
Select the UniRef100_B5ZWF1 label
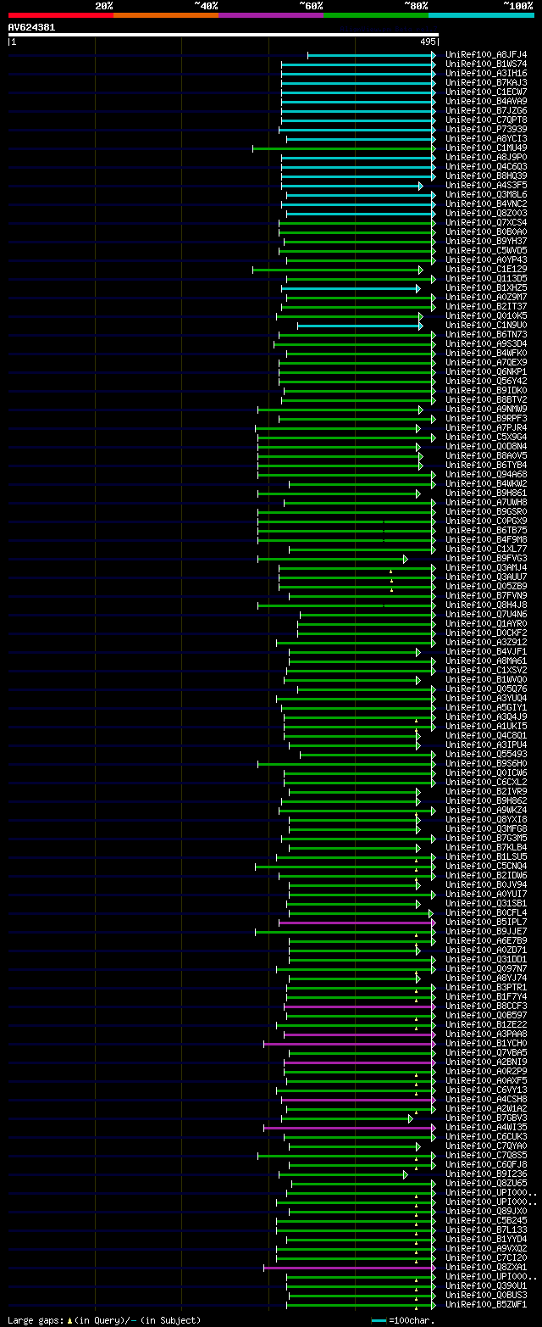pos(486,1304)
